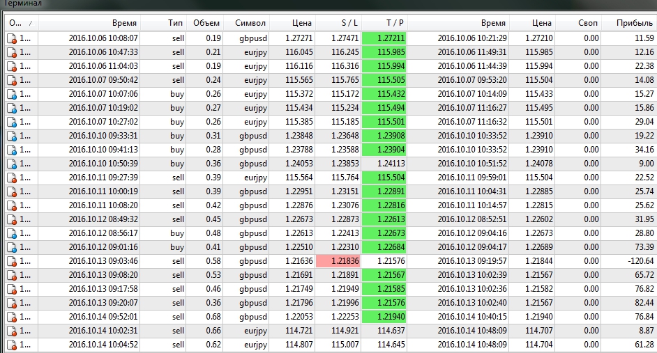Select profit value 61.28
Viewport: 657px width, 353px height.
pyautogui.click(x=645, y=345)
